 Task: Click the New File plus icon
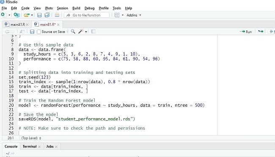3,15
